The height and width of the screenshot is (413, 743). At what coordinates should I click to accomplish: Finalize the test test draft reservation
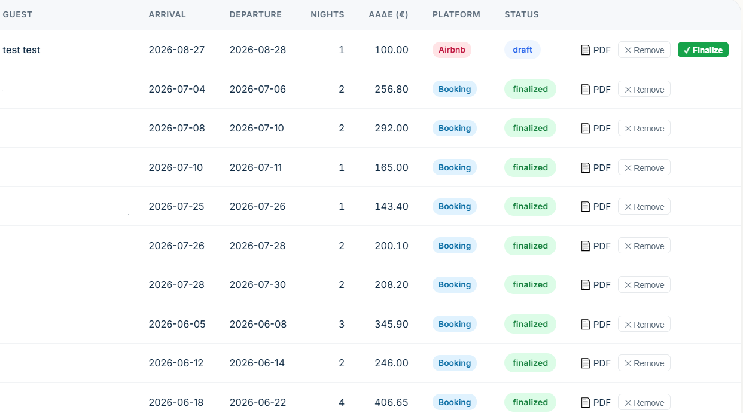click(x=703, y=50)
